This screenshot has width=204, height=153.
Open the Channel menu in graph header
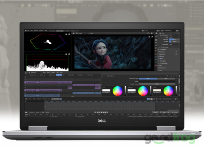[45, 99]
